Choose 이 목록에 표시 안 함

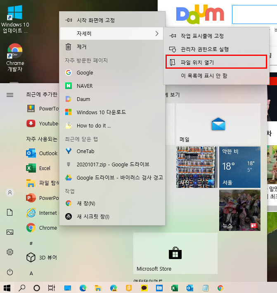pos(216,76)
